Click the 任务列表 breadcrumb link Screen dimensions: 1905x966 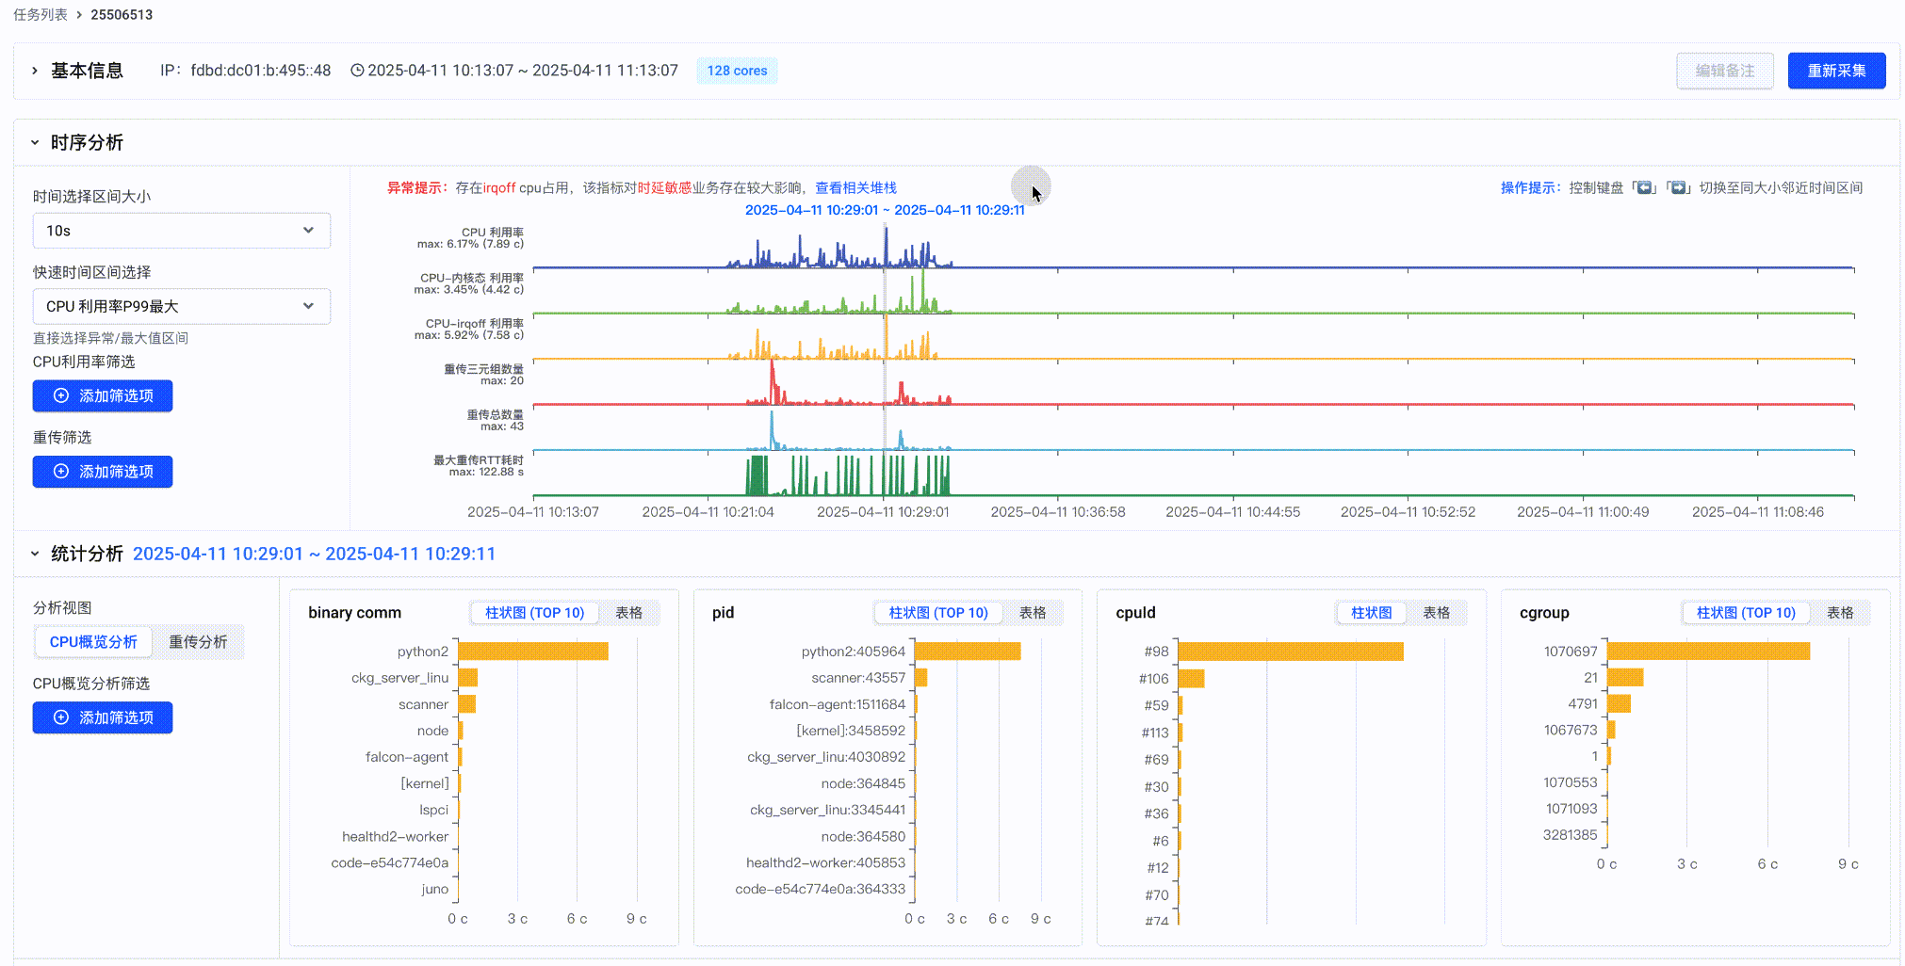click(41, 15)
